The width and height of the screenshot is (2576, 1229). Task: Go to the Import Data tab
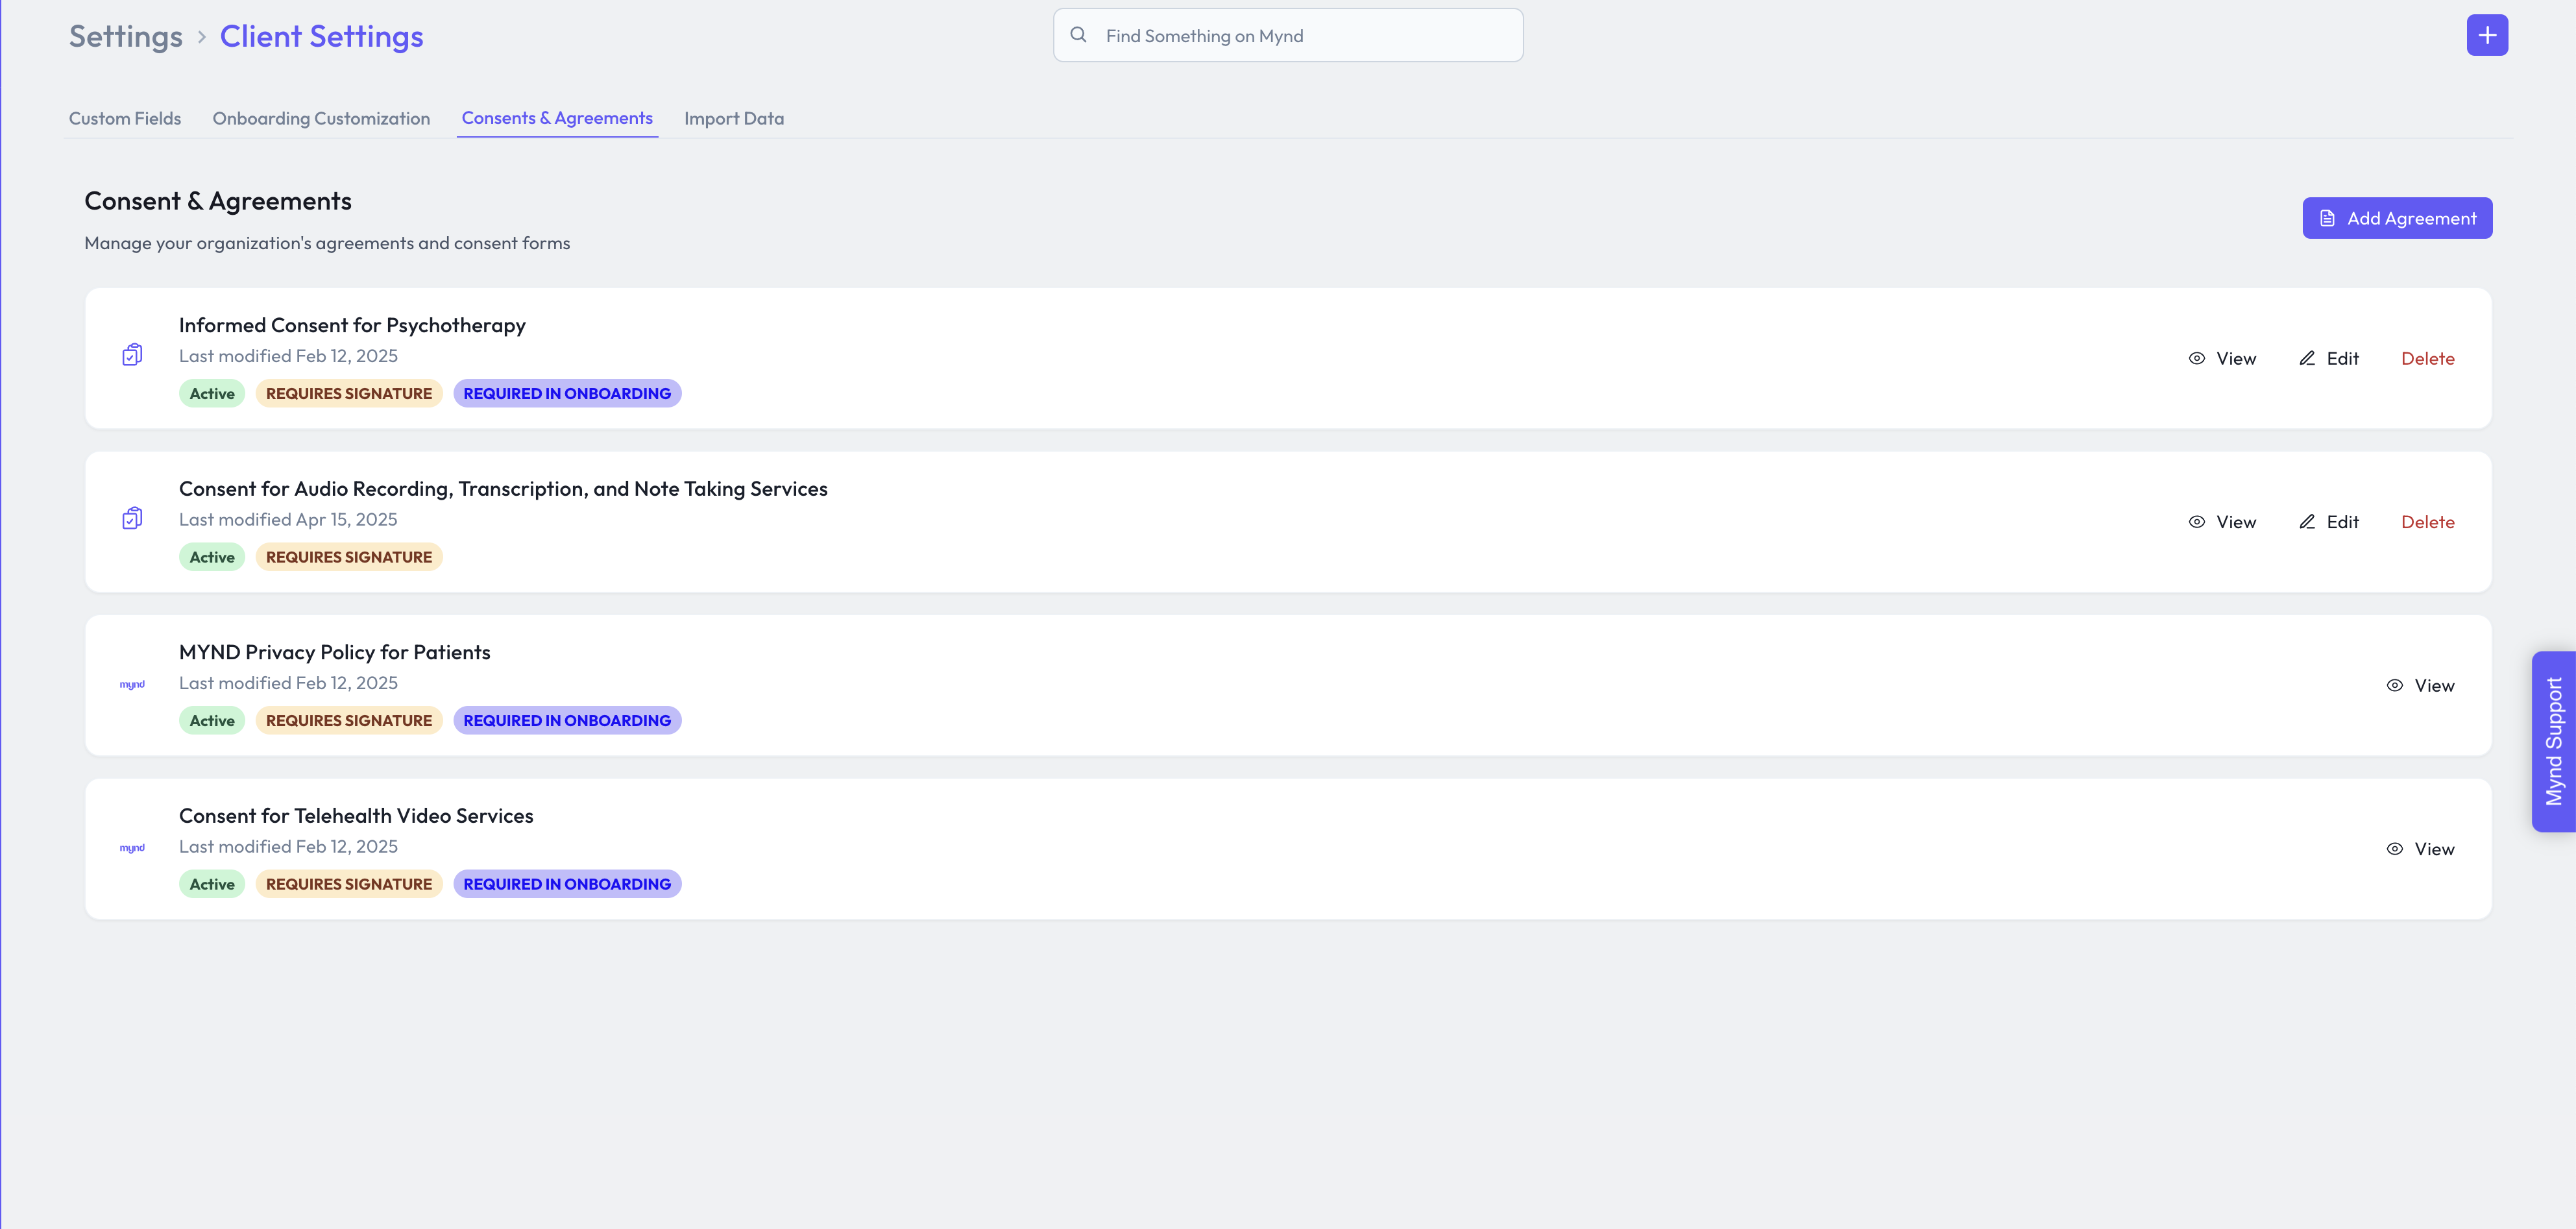[733, 118]
